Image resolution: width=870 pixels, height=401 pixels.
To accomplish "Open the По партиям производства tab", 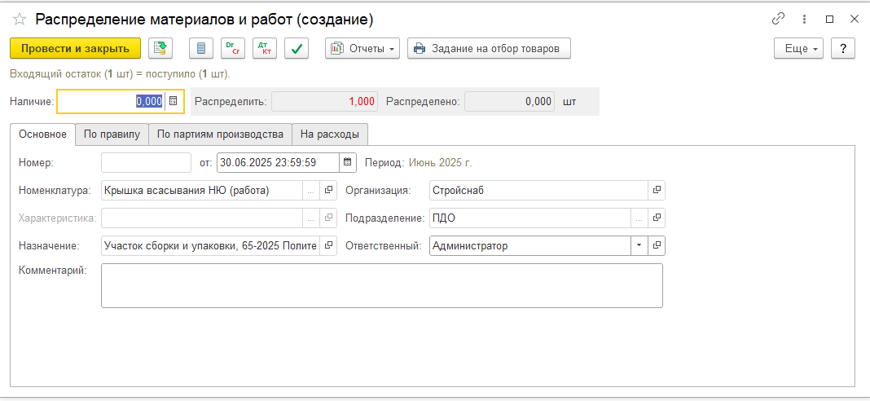I will (x=220, y=134).
